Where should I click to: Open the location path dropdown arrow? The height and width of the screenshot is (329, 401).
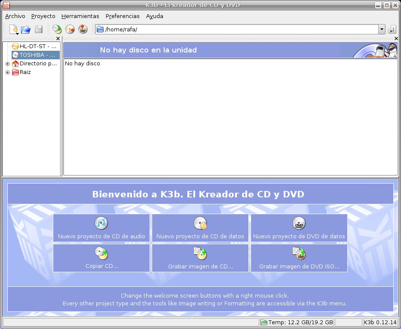point(382,29)
